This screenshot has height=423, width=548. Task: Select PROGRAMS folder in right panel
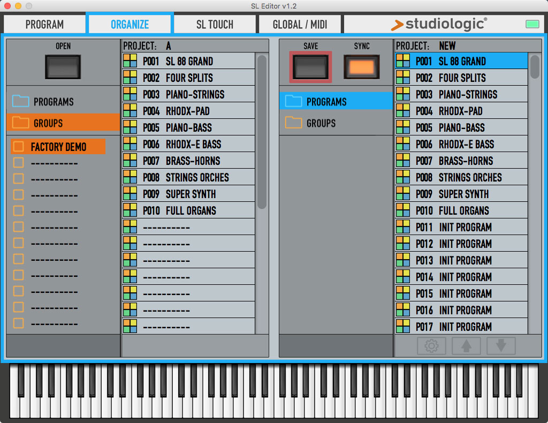[336, 101]
